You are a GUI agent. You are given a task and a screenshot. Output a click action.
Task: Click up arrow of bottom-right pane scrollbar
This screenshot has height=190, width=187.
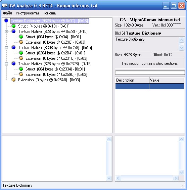coord(181,139)
